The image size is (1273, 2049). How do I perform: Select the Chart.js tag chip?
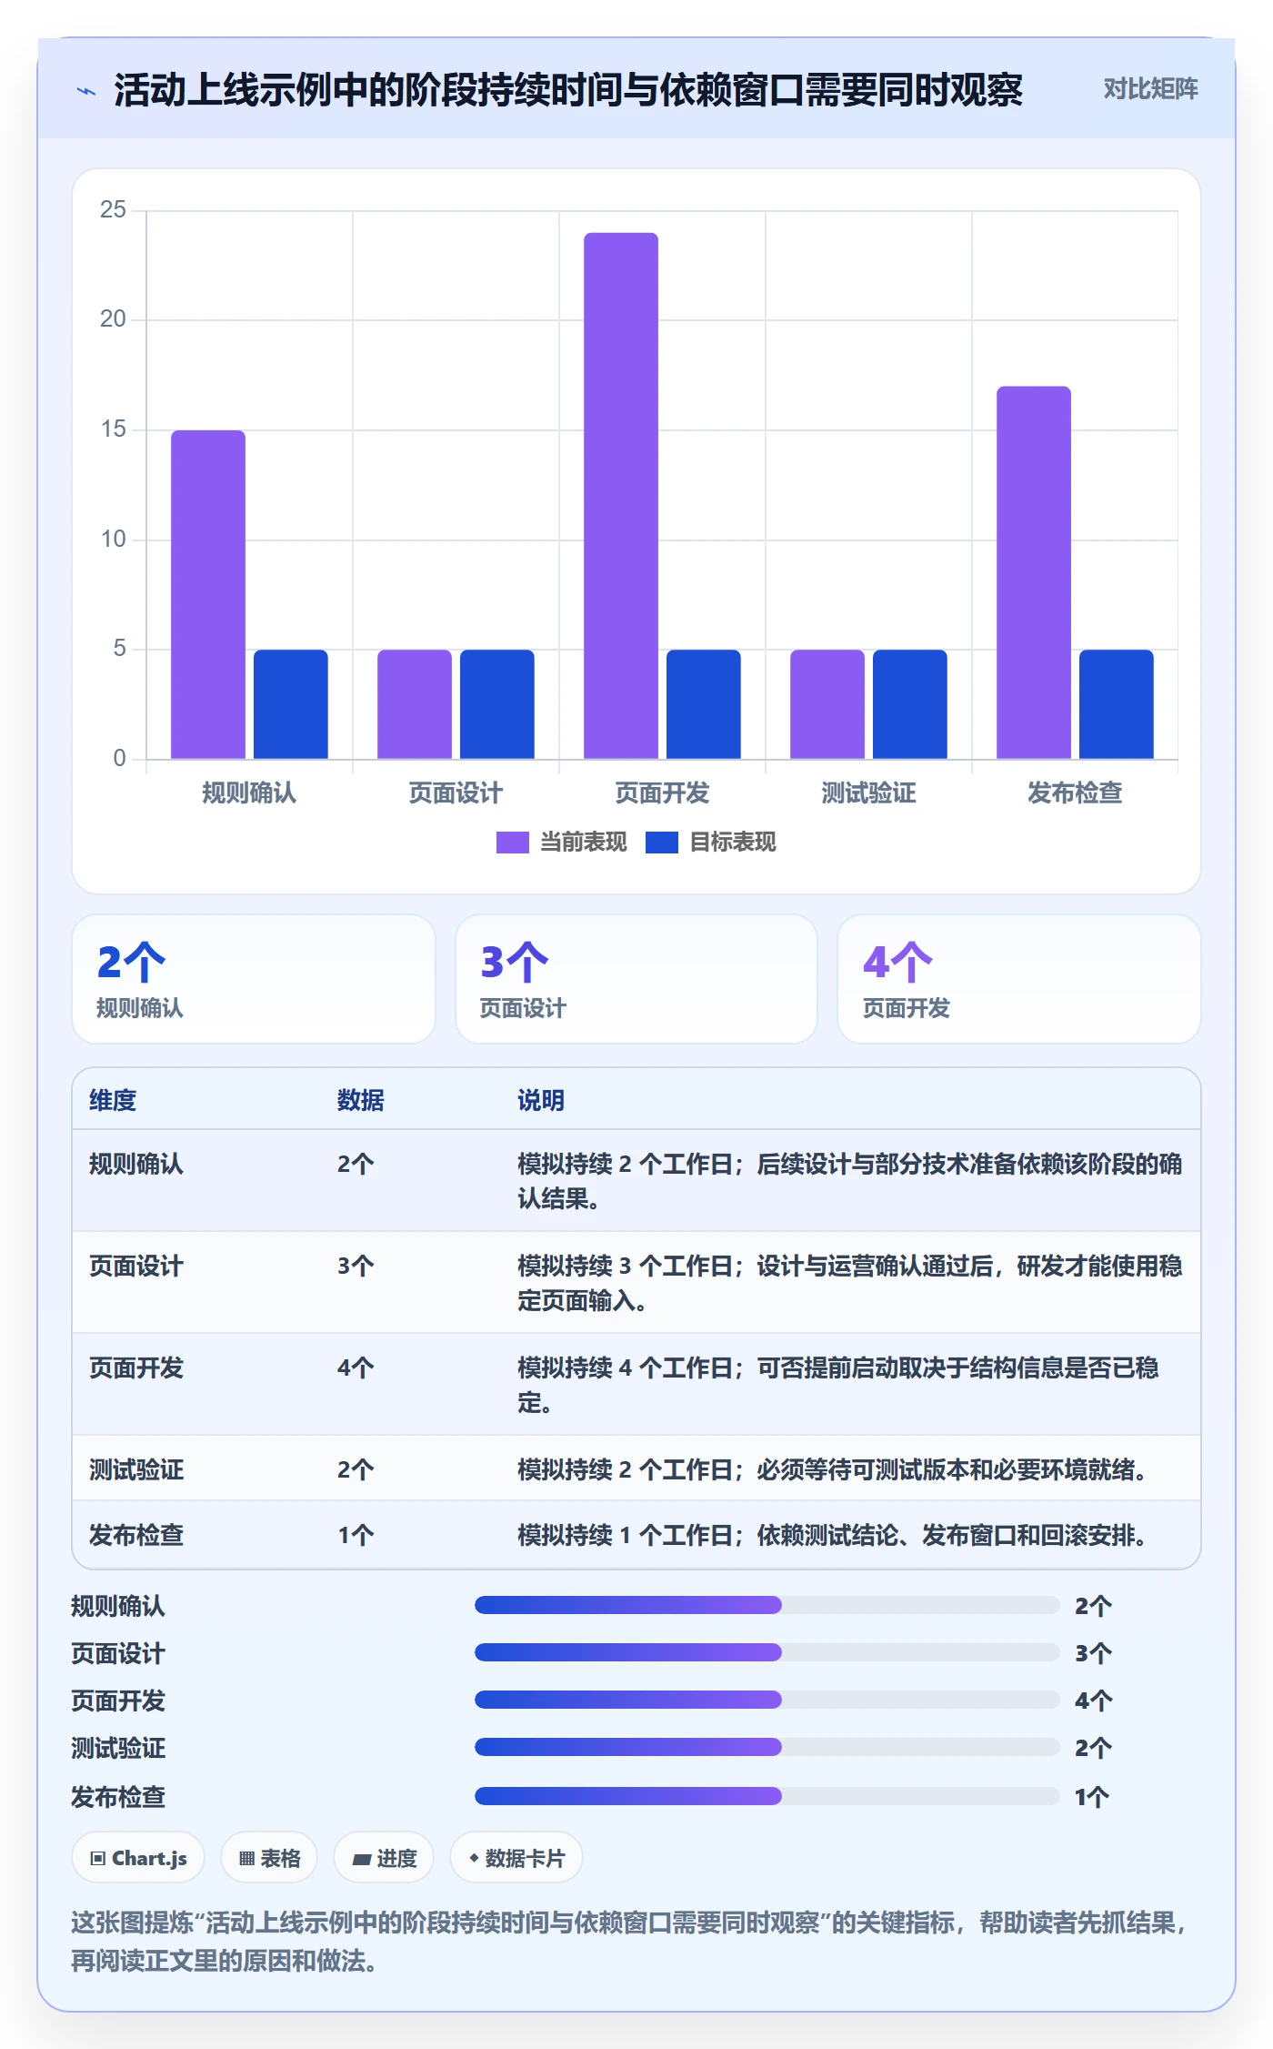click(138, 1858)
